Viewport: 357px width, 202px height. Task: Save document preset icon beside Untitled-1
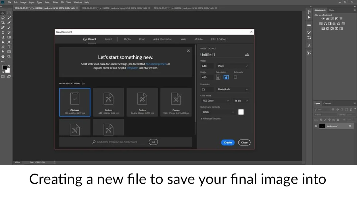point(247,55)
